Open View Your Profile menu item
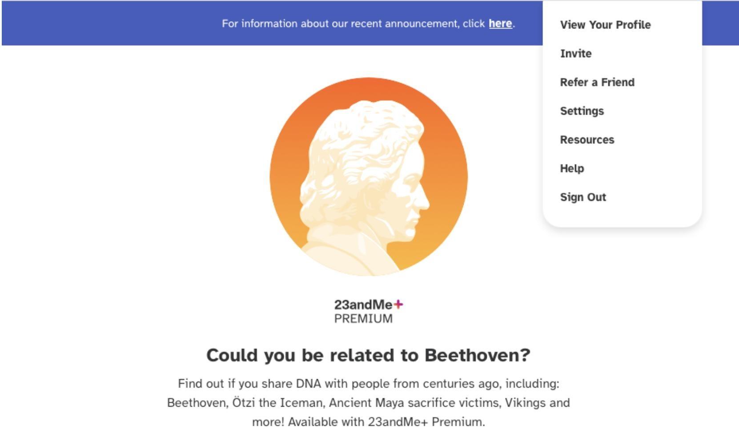 pos(605,25)
